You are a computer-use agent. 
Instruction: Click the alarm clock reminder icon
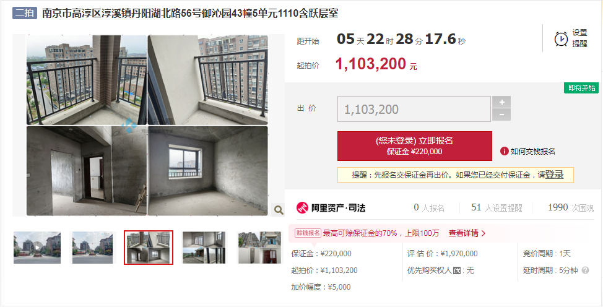coord(561,39)
